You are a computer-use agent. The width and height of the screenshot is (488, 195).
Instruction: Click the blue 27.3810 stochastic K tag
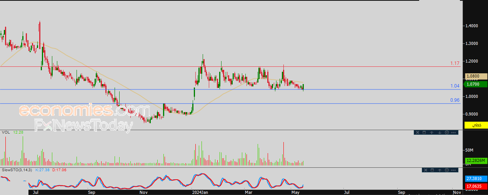[476, 179]
